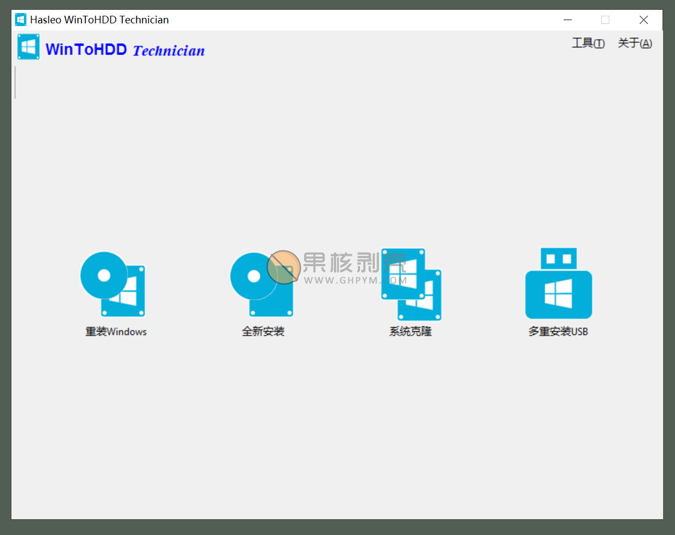675x535 pixels.
Task: Click the 全新安装 text label
Action: (263, 330)
